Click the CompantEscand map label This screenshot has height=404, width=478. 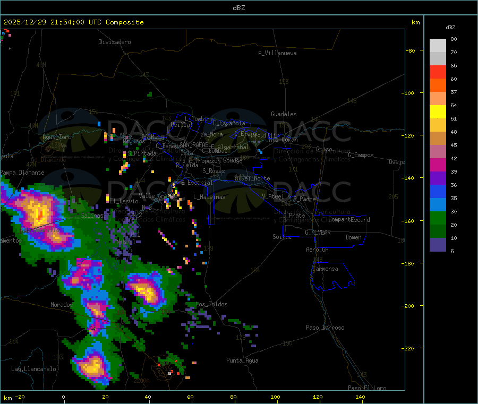pos(349,219)
